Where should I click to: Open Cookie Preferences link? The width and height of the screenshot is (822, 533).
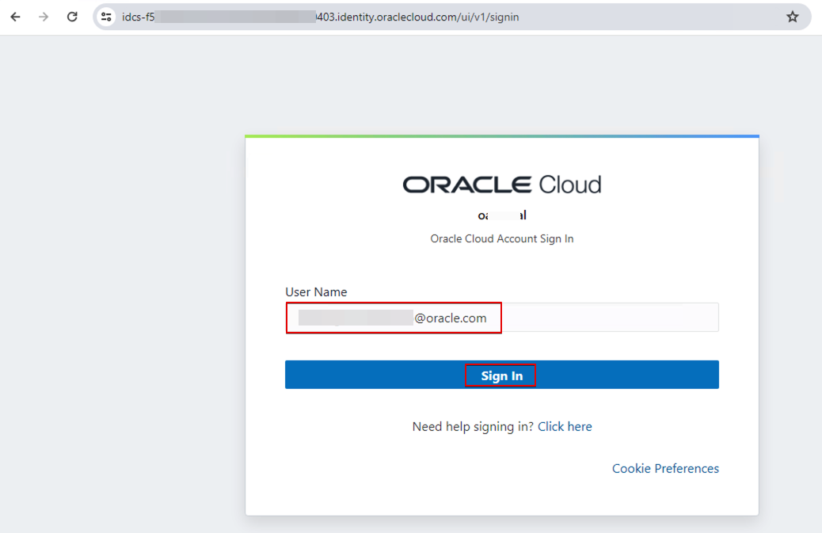point(665,469)
